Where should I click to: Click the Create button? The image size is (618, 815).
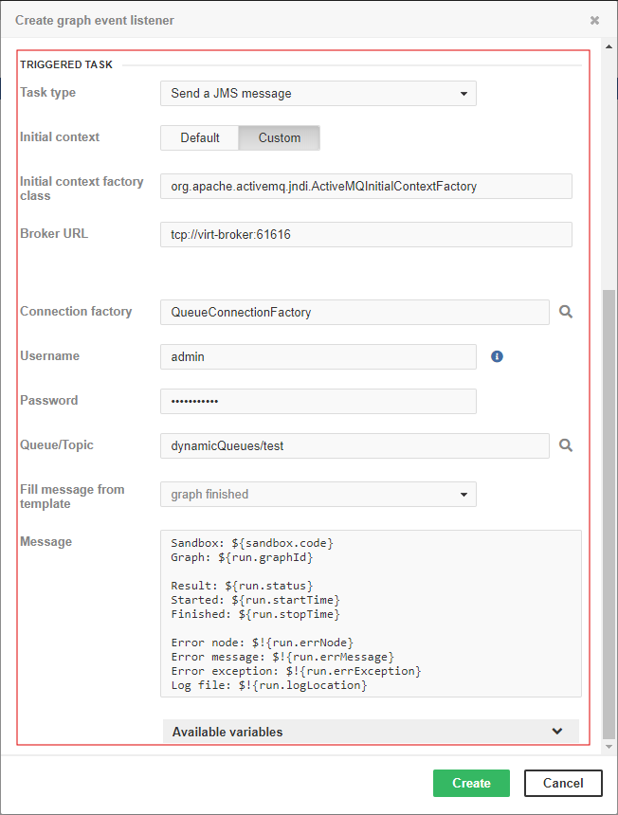point(471,783)
